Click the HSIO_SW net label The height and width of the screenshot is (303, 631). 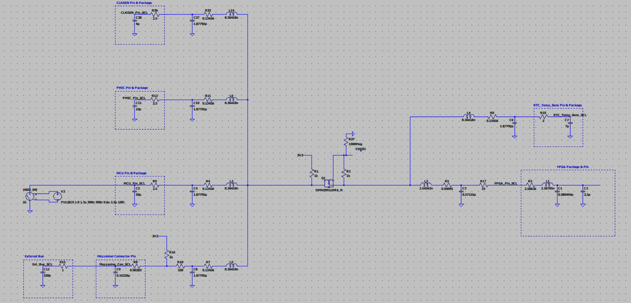click(30, 190)
